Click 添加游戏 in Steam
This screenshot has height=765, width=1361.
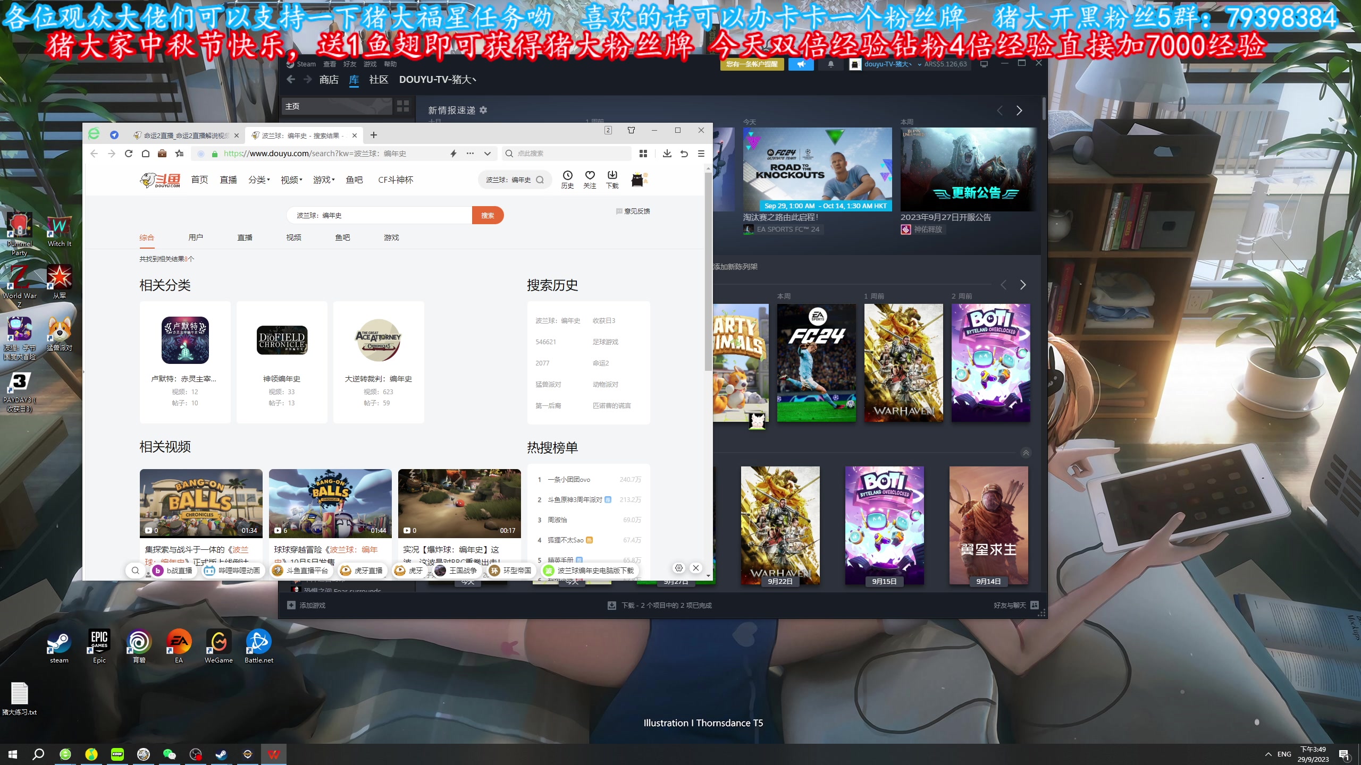pos(306,605)
